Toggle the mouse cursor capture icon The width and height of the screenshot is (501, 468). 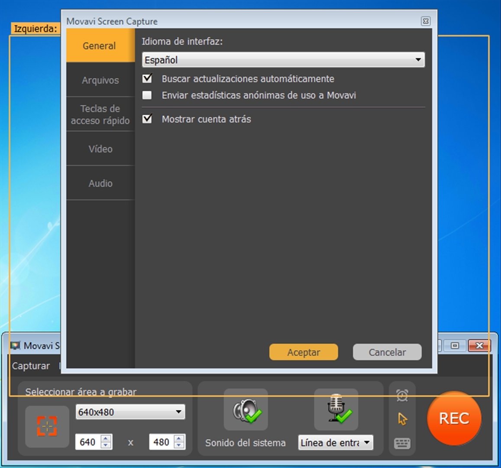click(x=402, y=419)
